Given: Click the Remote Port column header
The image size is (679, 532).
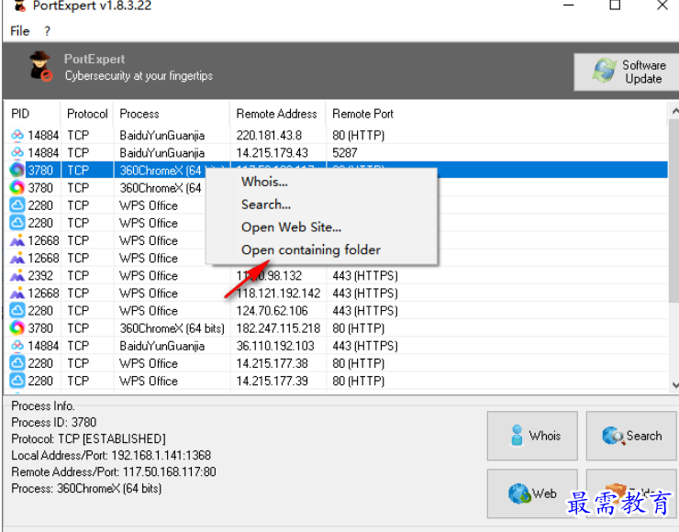Looking at the screenshot, I should point(362,114).
